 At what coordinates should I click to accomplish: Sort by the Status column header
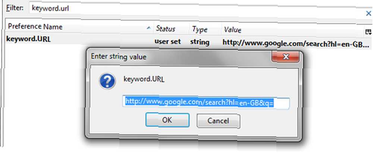tap(172, 29)
